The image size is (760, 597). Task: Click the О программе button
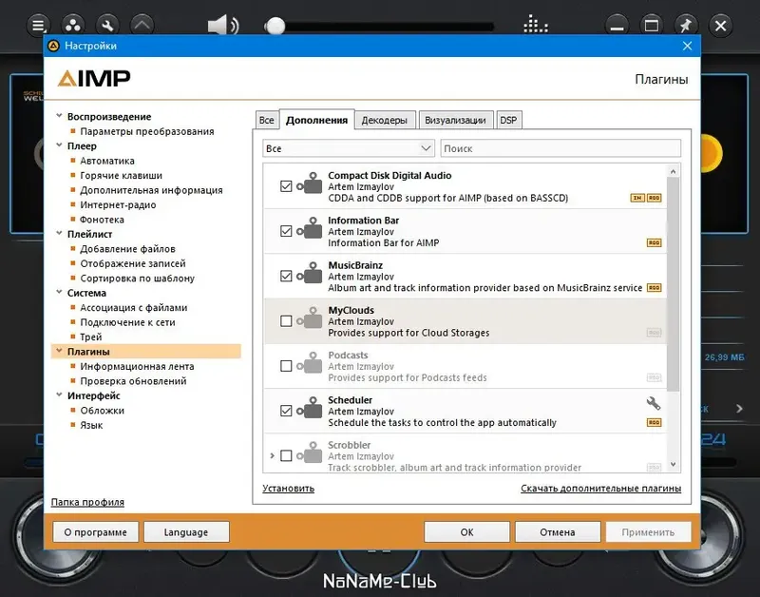[96, 532]
